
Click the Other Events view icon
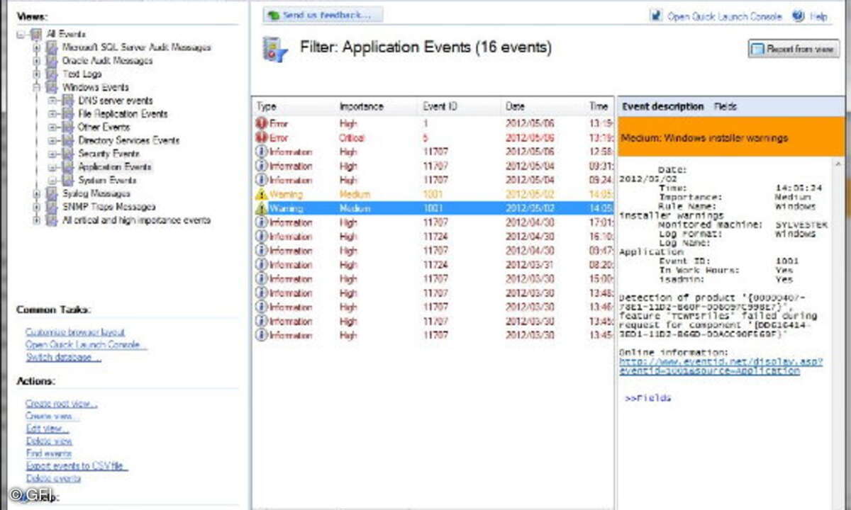tap(67, 127)
